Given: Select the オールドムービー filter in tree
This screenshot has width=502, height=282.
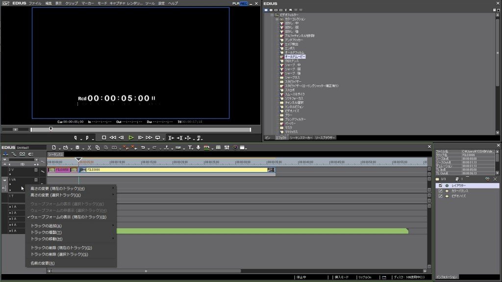Looking at the screenshot, I should point(295,57).
